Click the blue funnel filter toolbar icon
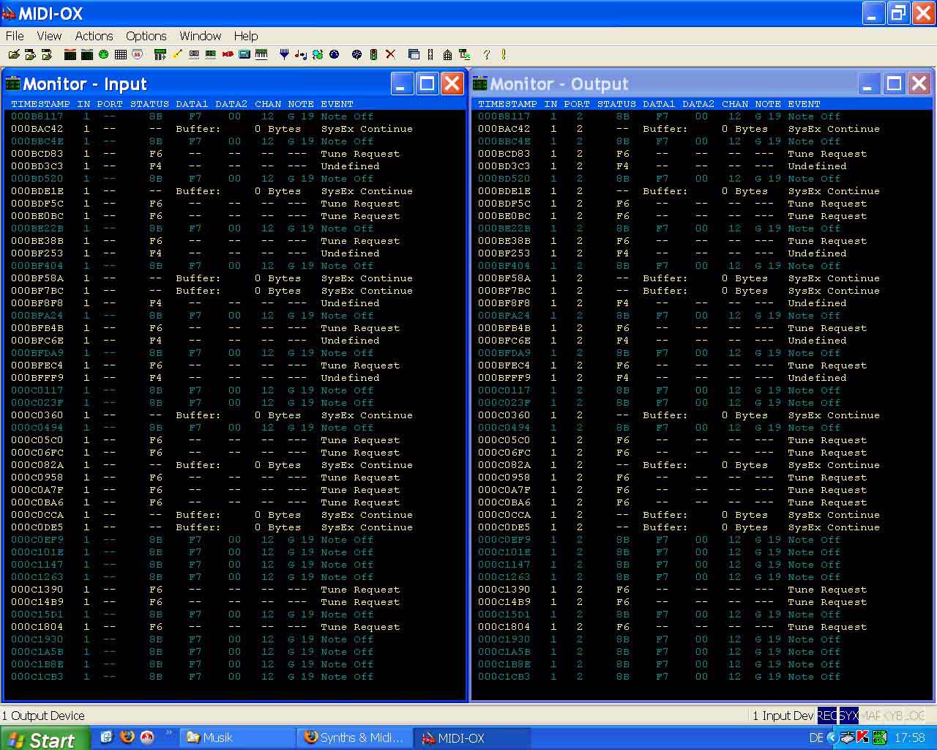This screenshot has width=937, height=750. click(x=284, y=54)
